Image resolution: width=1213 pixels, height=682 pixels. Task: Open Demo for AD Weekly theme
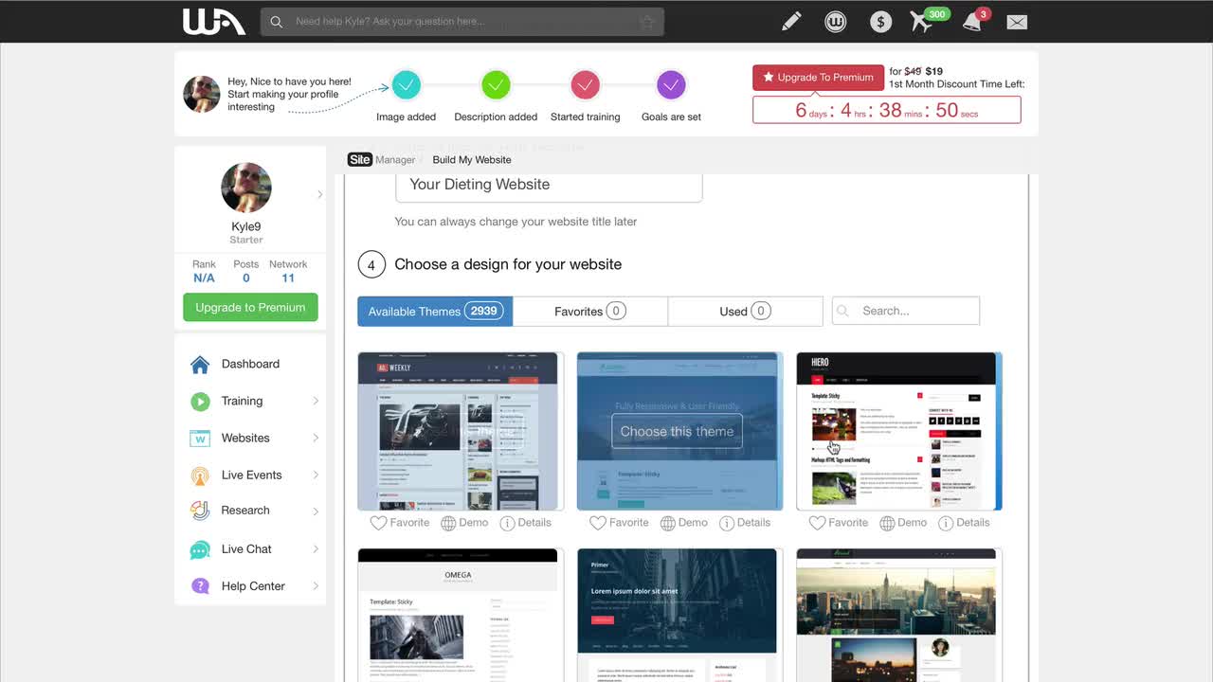pyautogui.click(x=464, y=523)
